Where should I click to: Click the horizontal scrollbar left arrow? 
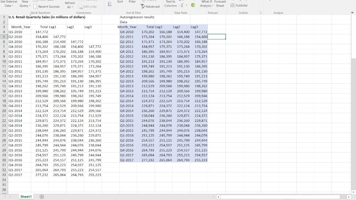pos(218,197)
